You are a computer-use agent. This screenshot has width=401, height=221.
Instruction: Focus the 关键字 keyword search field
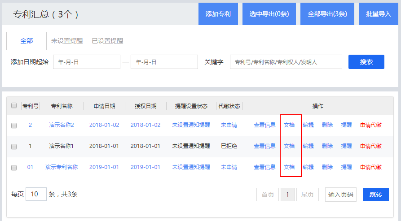(x=286, y=62)
